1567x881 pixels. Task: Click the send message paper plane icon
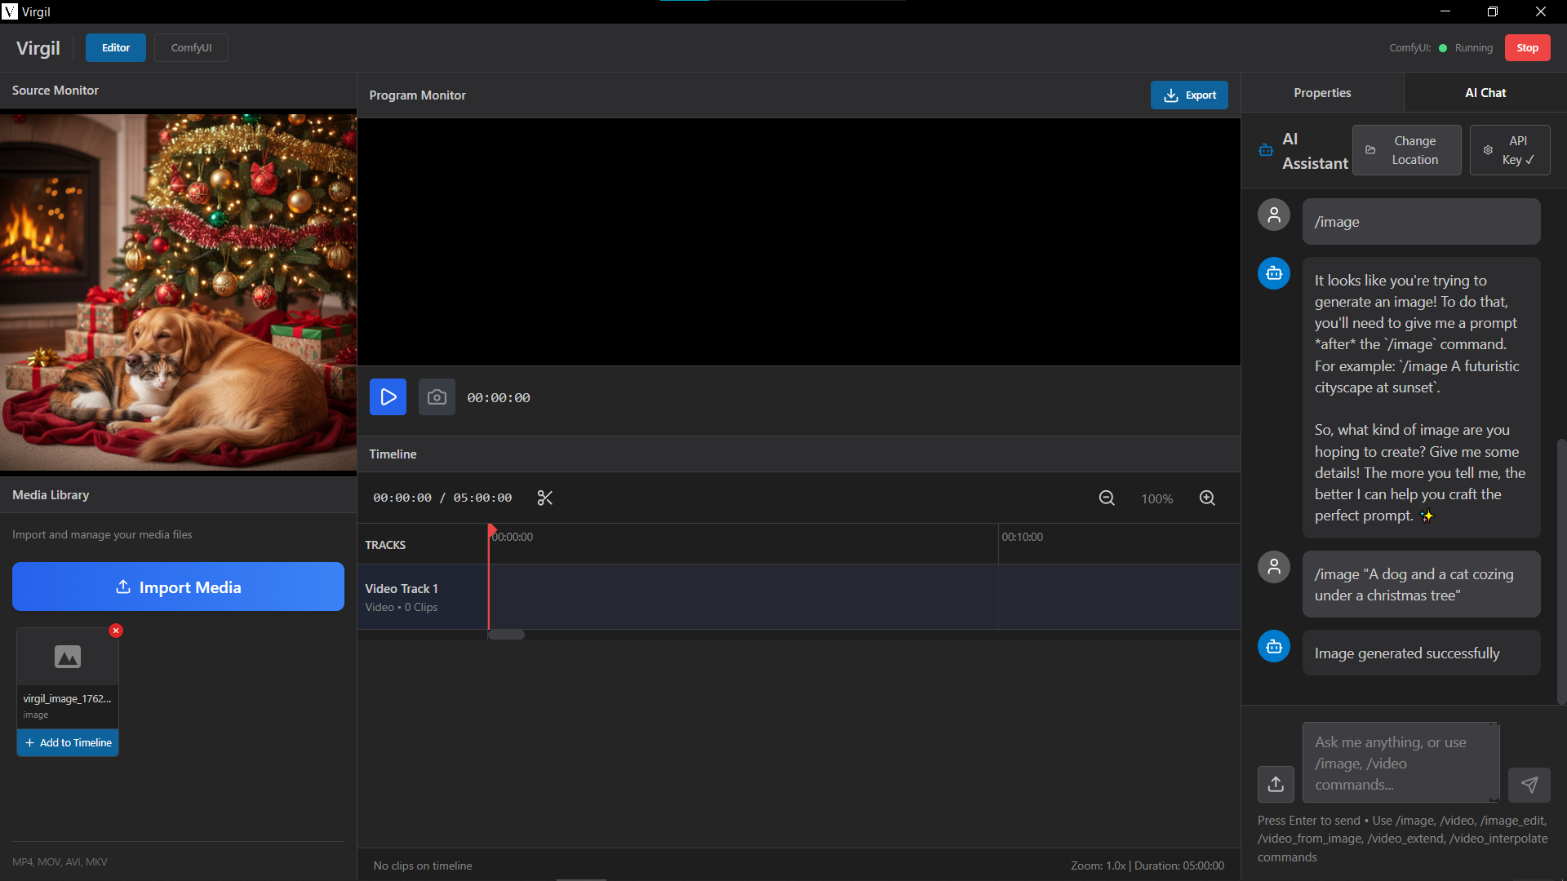click(x=1529, y=785)
